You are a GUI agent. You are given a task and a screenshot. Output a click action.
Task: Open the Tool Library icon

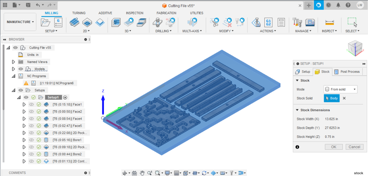point(297,22)
